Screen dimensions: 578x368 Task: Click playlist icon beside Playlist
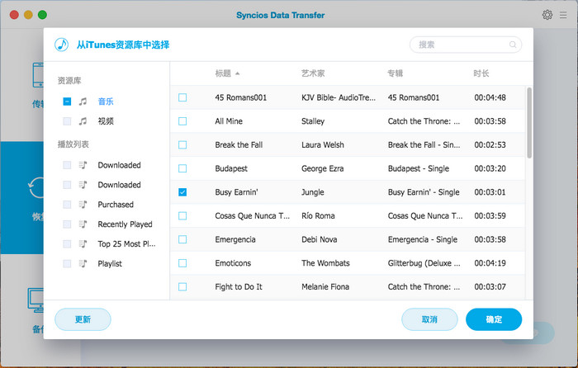coord(83,263)
